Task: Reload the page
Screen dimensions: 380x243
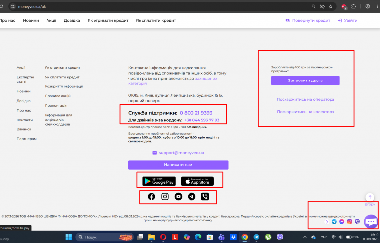Action: (x=1, y=7)
